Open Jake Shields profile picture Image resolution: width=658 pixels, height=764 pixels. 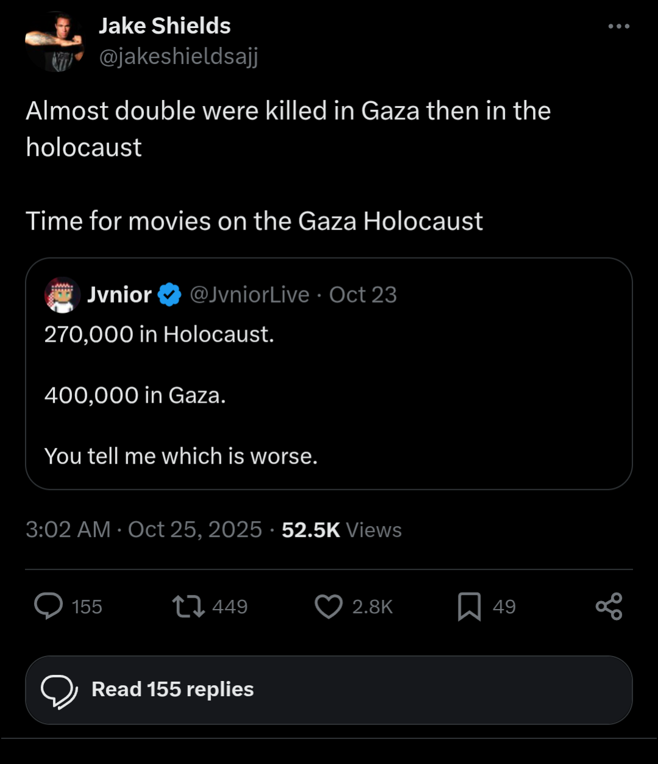click(54, 43)
